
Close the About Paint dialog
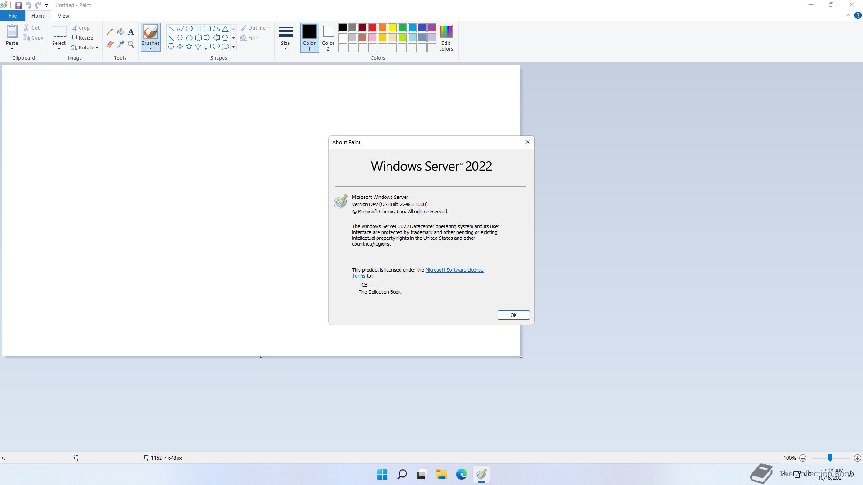[528, 142]
